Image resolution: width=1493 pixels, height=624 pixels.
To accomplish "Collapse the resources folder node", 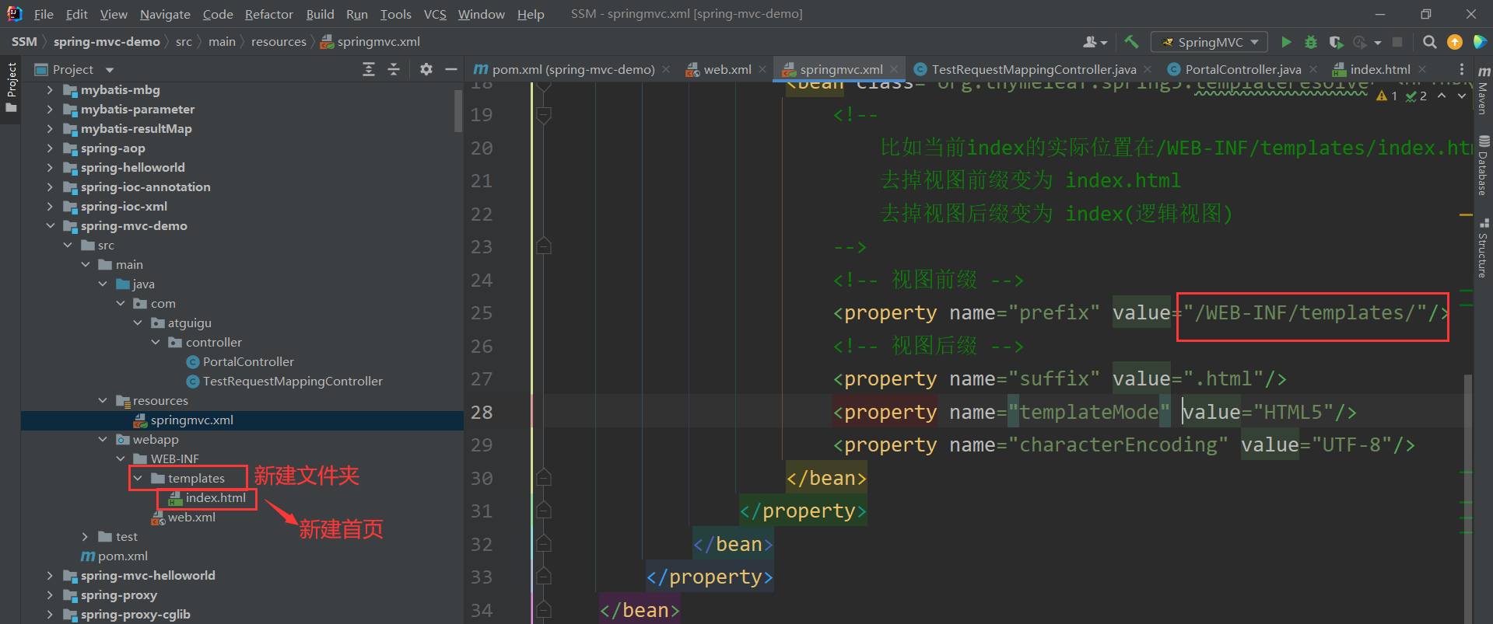I will [103, 400].
